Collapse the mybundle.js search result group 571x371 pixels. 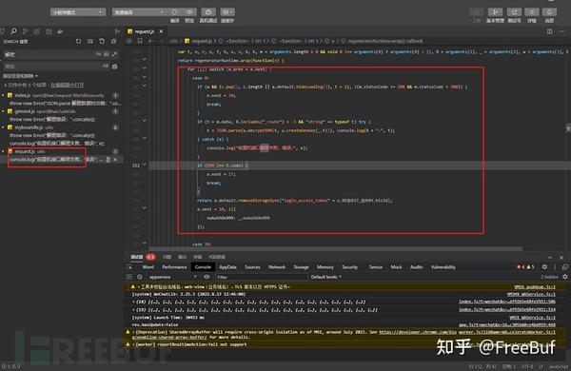(3, 127)
